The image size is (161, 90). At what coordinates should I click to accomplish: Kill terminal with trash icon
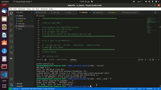tap(153, 60)
